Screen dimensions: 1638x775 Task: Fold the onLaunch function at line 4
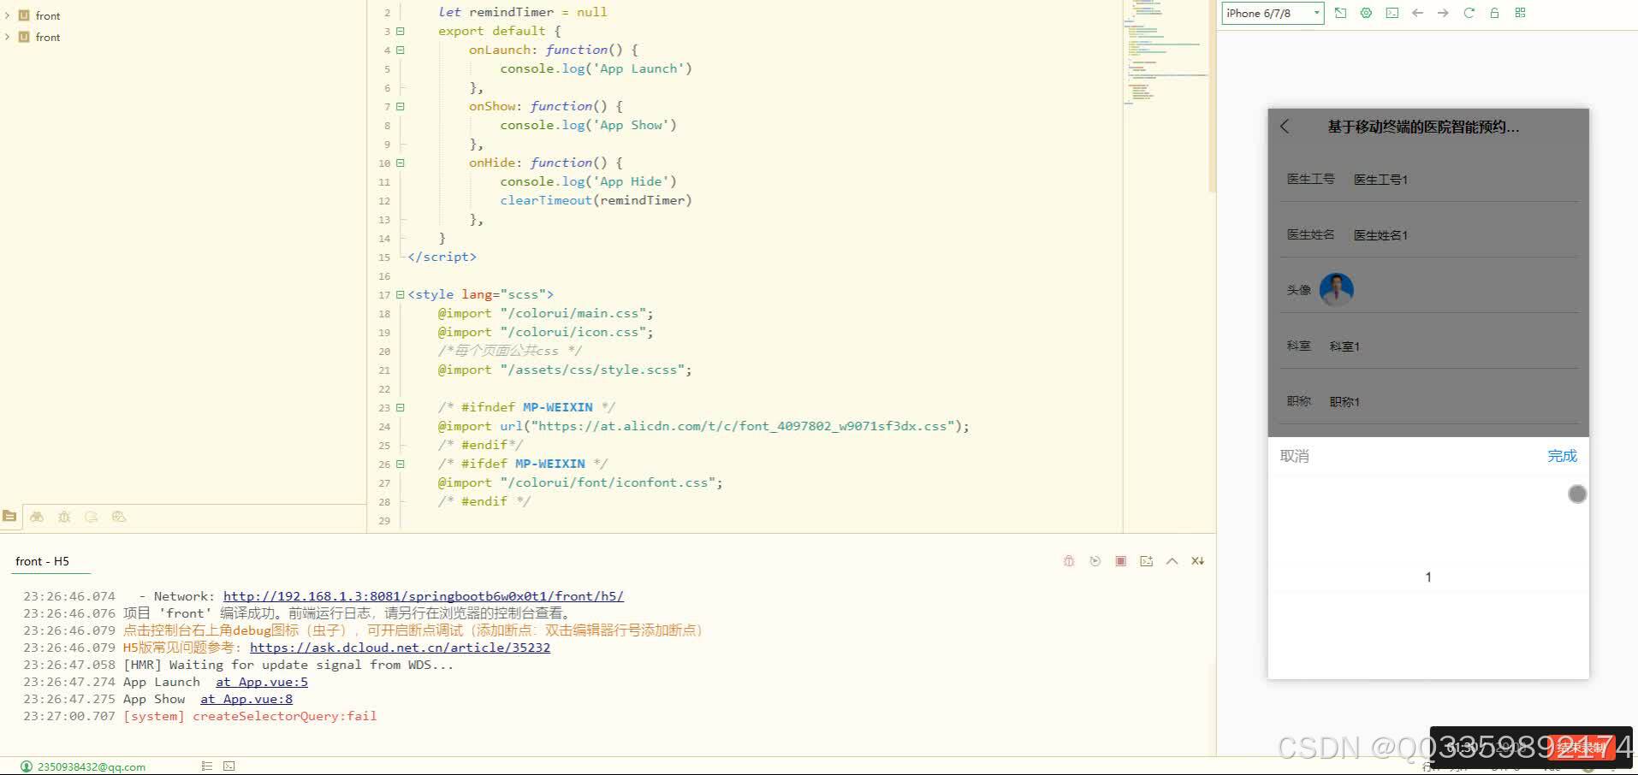point(400,50)
